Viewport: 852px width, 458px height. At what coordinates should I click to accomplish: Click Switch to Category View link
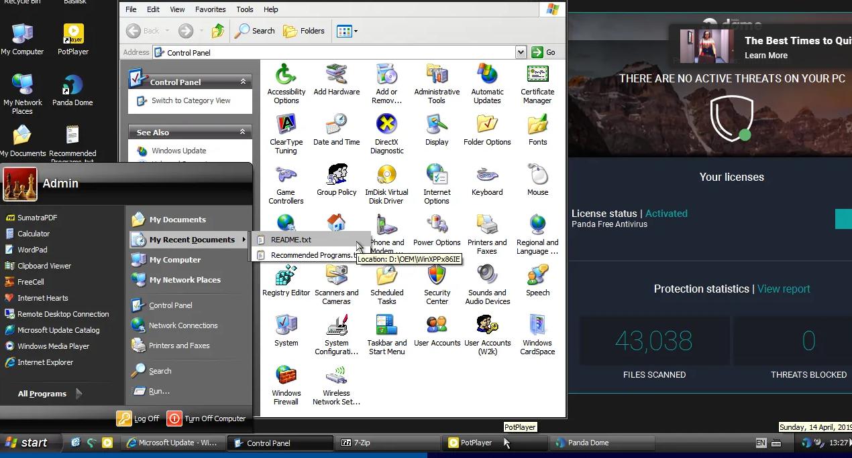[x=191, y=100]
